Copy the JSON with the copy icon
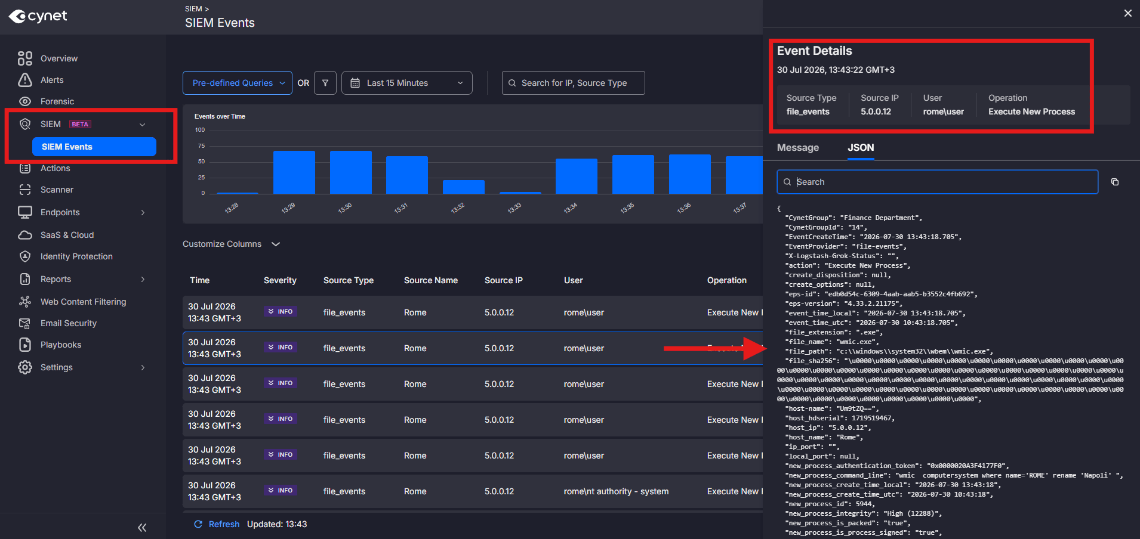This screenshot has height=539, width=1140. [1115, 182]
